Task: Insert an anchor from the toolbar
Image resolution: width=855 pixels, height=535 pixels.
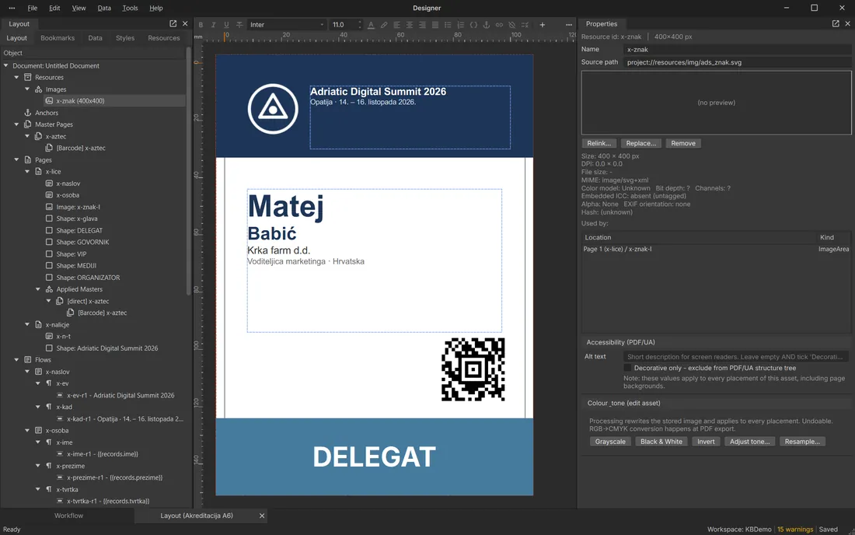Action: pos(486,25)
